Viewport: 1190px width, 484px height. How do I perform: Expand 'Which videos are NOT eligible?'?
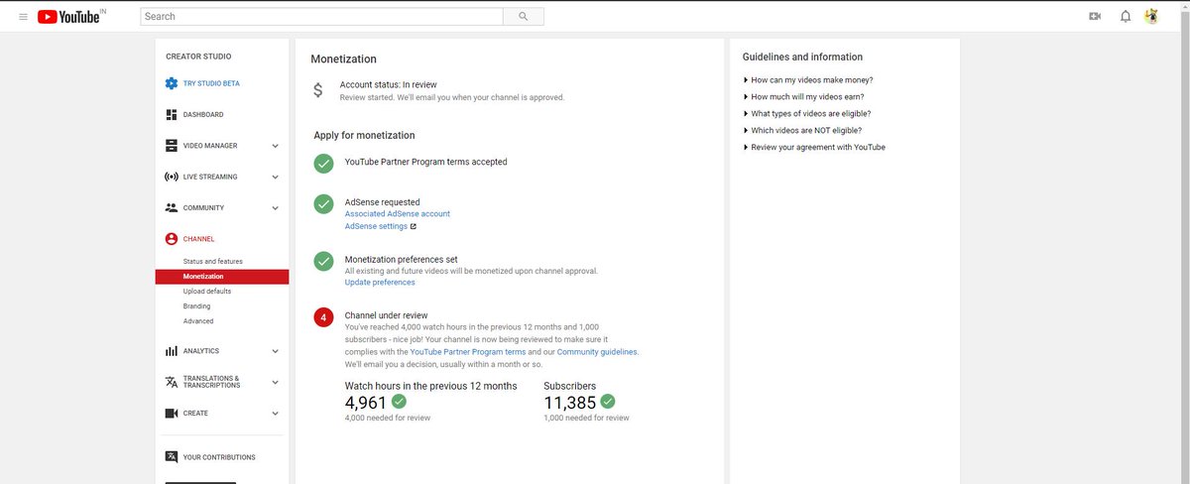[802, 131]
